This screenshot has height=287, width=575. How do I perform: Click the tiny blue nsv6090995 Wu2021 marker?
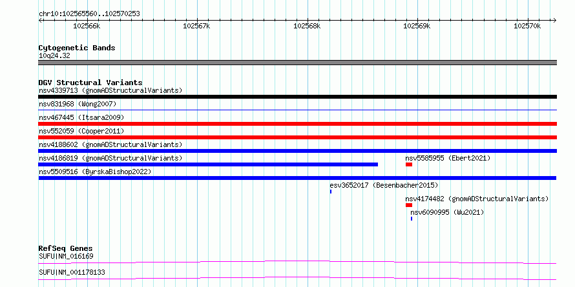click(x=412, y=219)
